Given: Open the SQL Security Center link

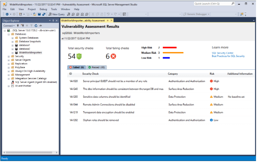Looking at the screenshot, I should click(x=222, y=53).
